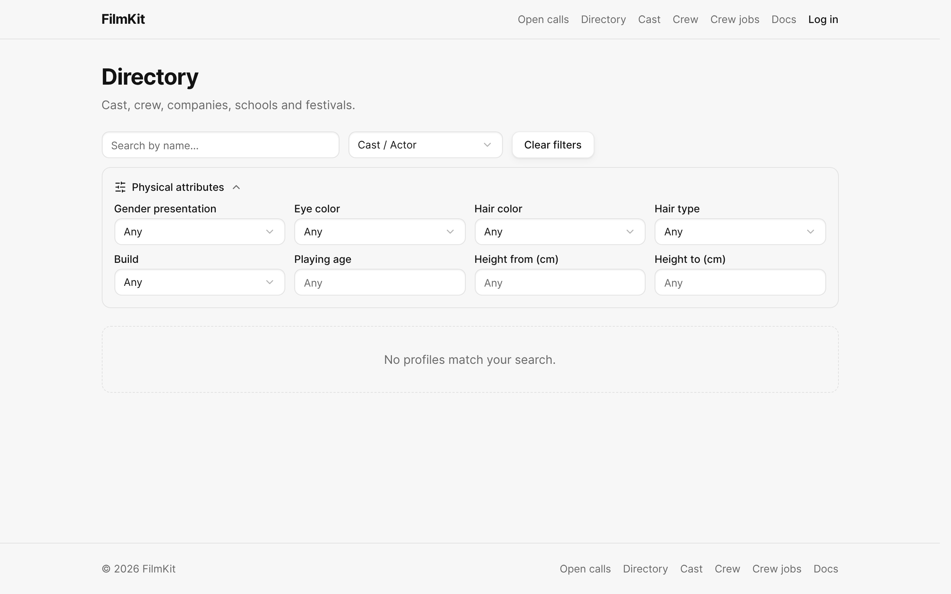Screen dimensions: 951x594
Task: Click the Playing age input field
Action: pyautogui.click(x=380, y=282)
